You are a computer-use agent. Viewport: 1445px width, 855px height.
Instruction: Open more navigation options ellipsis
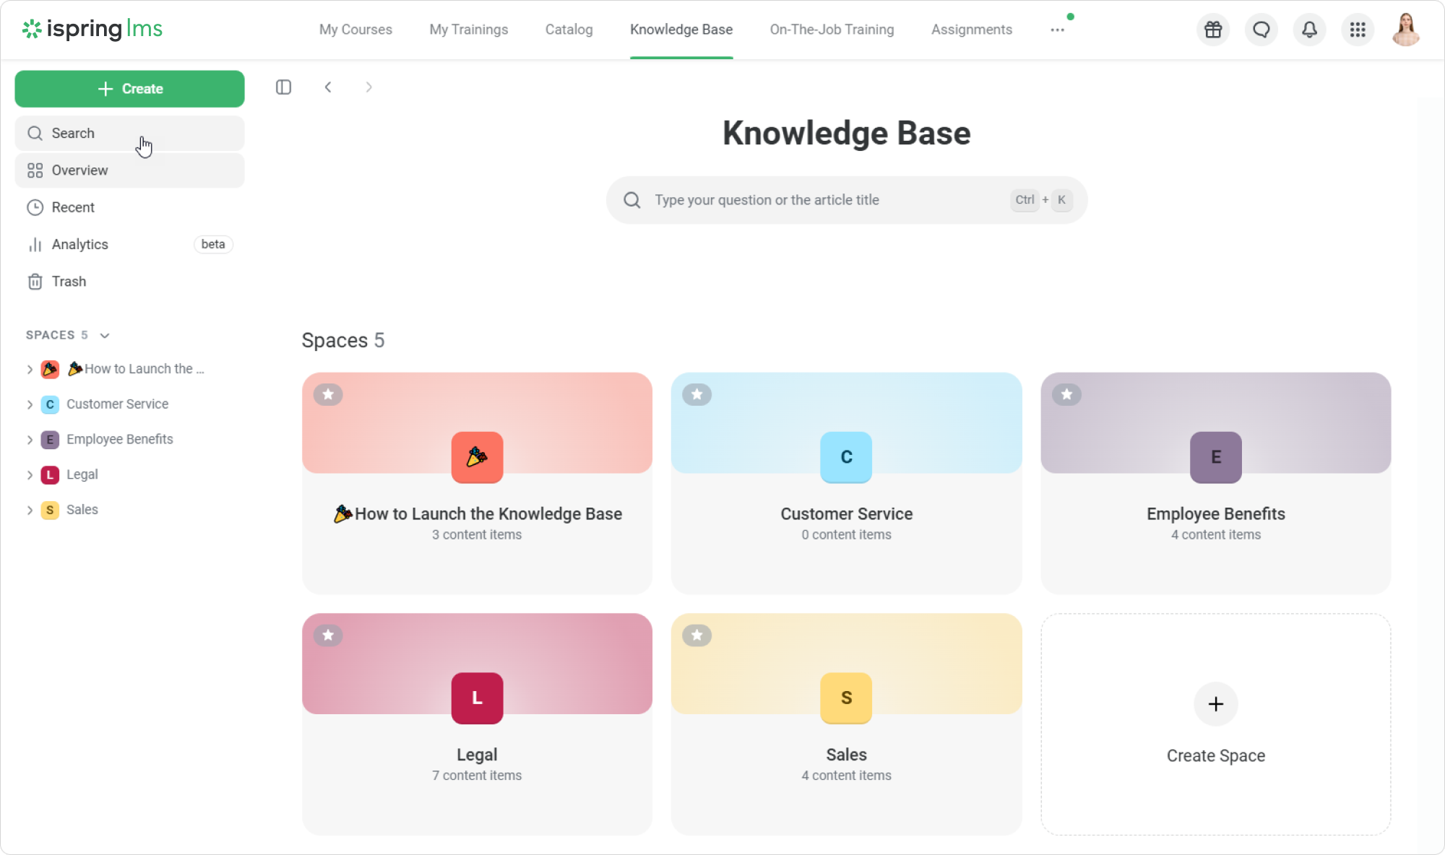click(1057, 30)
